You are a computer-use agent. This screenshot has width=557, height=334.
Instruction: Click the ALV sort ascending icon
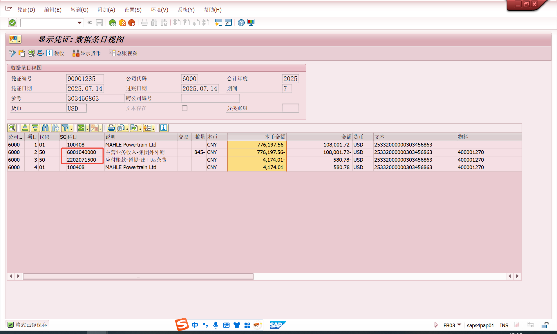(x=25, y=128)
